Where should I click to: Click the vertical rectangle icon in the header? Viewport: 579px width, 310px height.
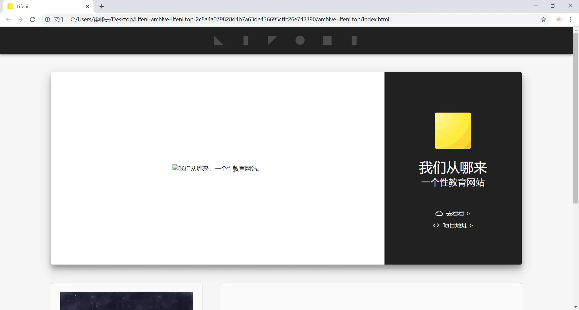(x=245, y=40)
